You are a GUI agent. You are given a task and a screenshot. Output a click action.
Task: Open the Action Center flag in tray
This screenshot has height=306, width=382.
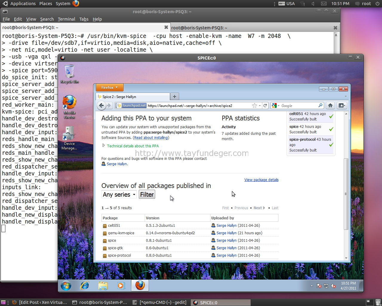319,286
